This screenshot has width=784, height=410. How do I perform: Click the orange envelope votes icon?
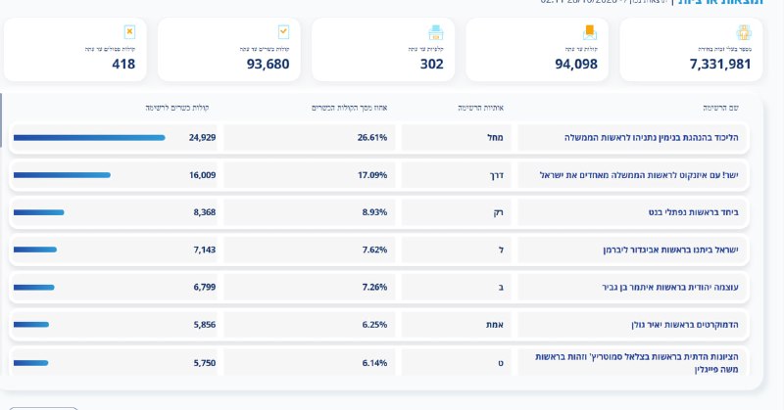coord(590,32)
